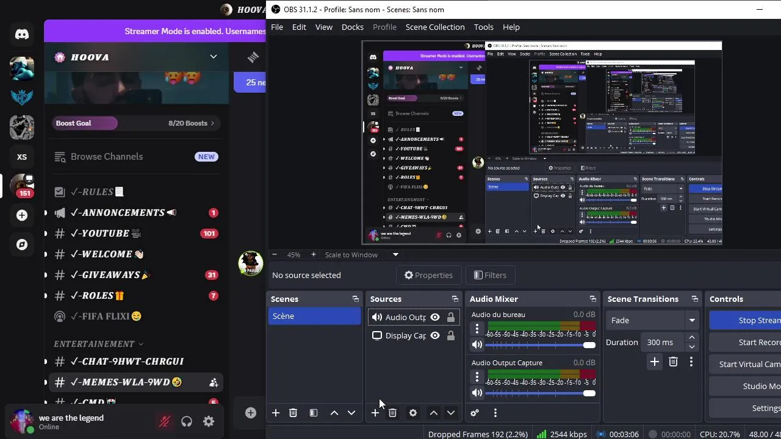Open the Edit menu in OBS
The height and width of the screenshot is (439, 781).
point(299,27)
